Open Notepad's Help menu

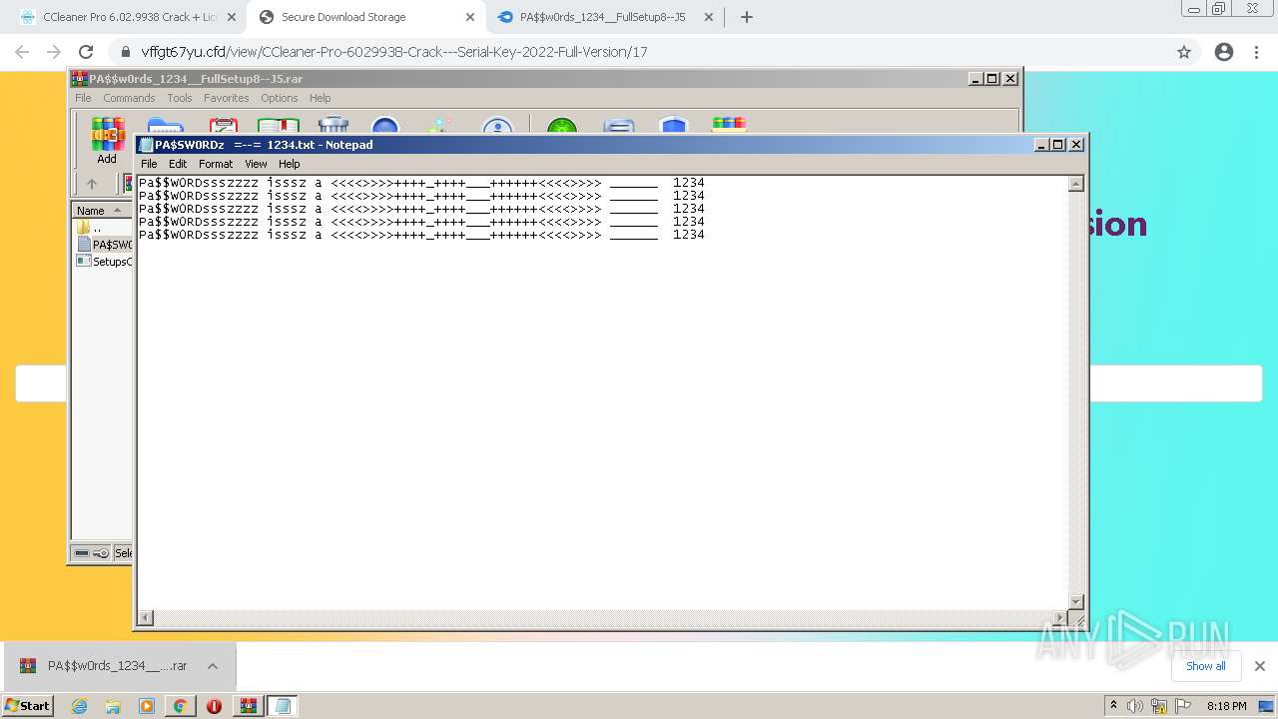point(289,164)
